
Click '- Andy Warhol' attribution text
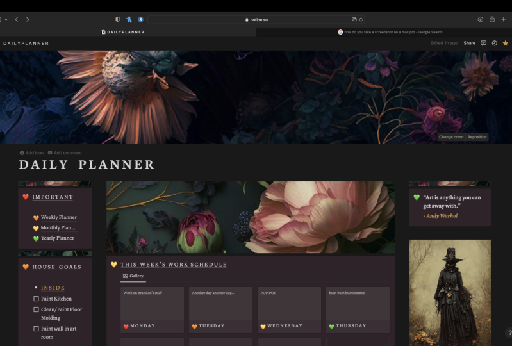[440, 216]
